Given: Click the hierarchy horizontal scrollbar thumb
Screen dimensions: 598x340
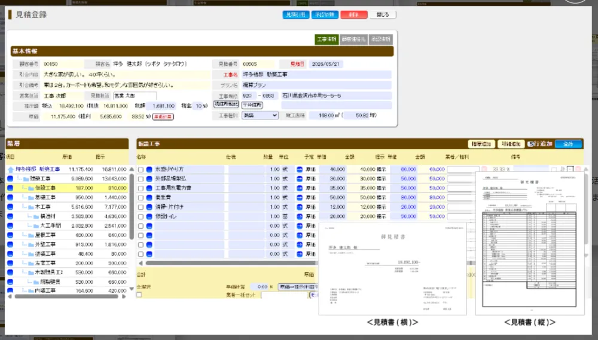Looking at the screenshot, I should coord(66,296).
